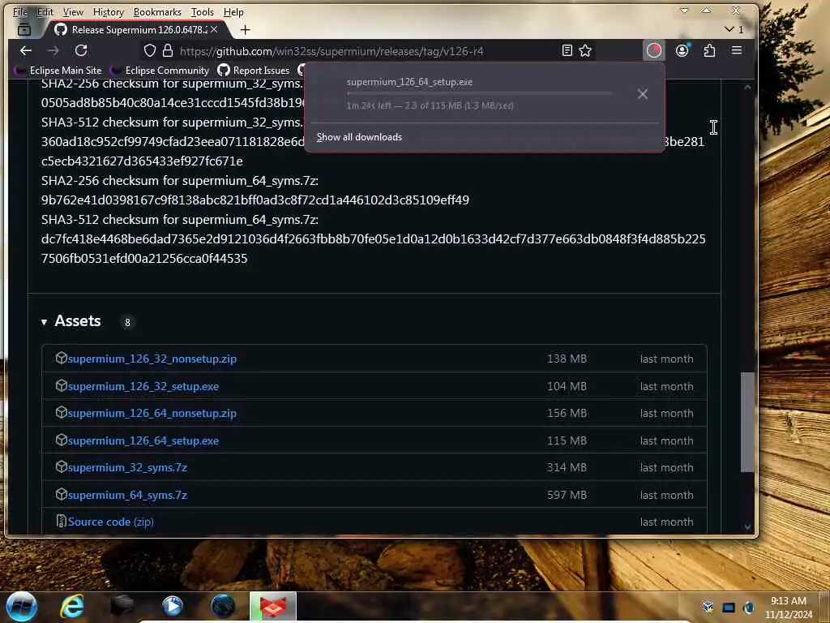Close the Release Supermium tab
The width and height of the screenshot is (830, 623).
(x=214, y=30)
